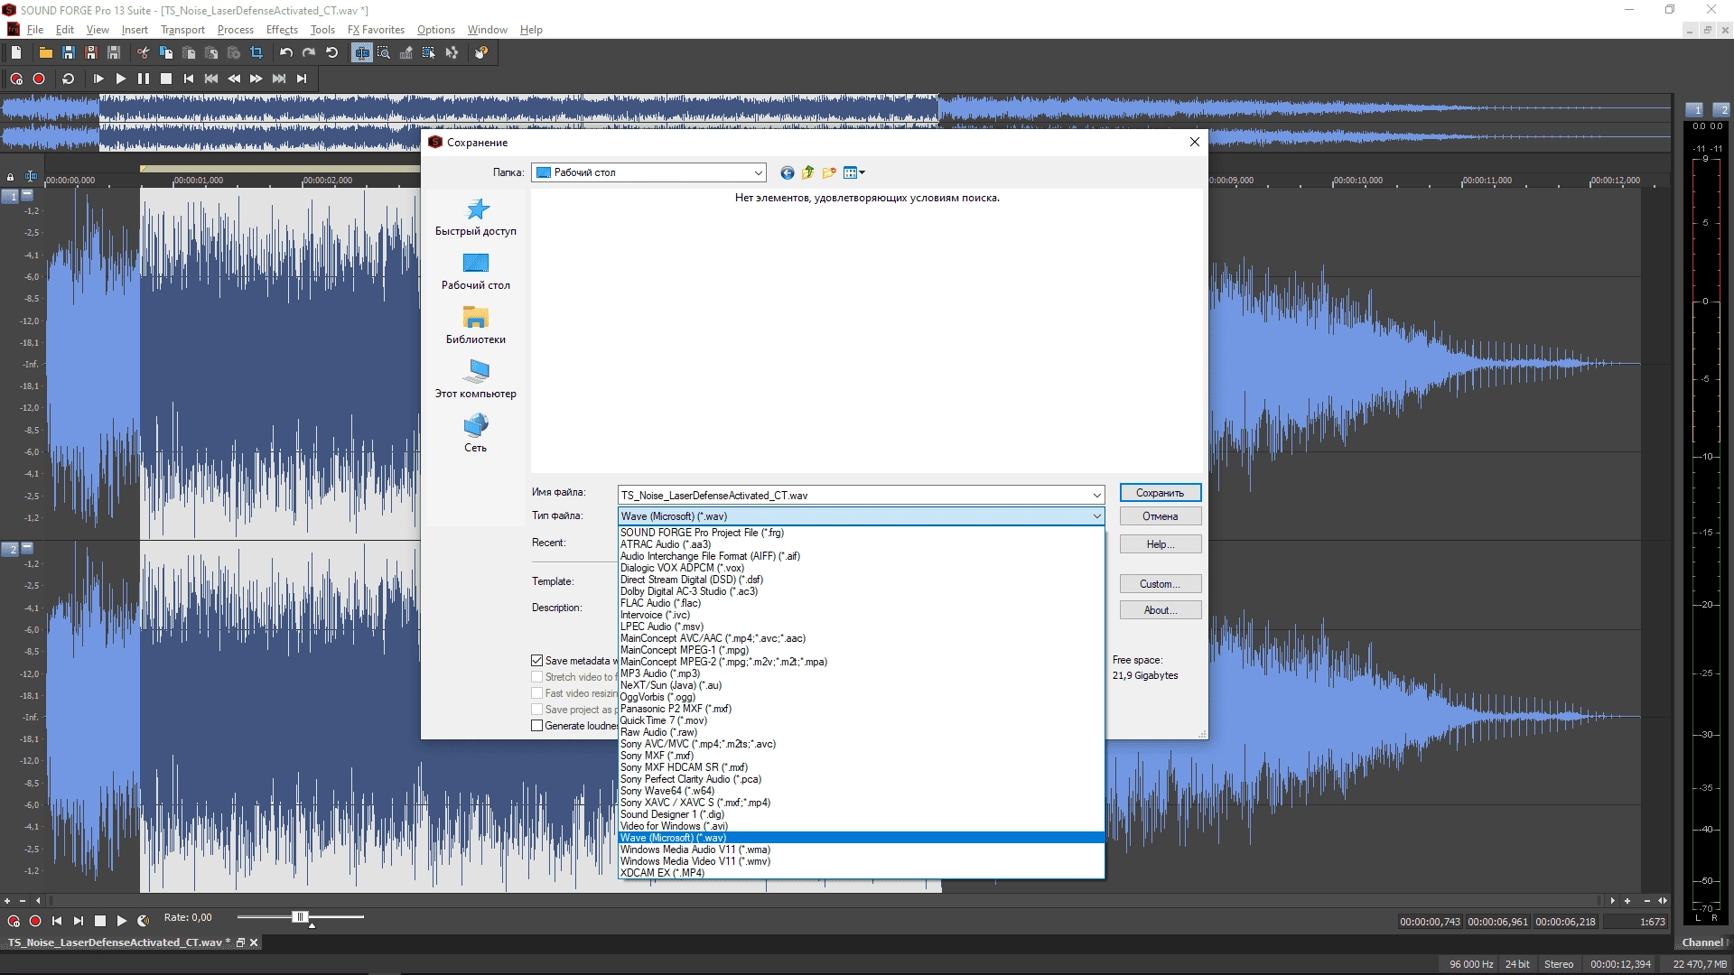The image size is (1734, 975).
Task: Toggle Save metadata checkbox
Action: pos(537,661)
